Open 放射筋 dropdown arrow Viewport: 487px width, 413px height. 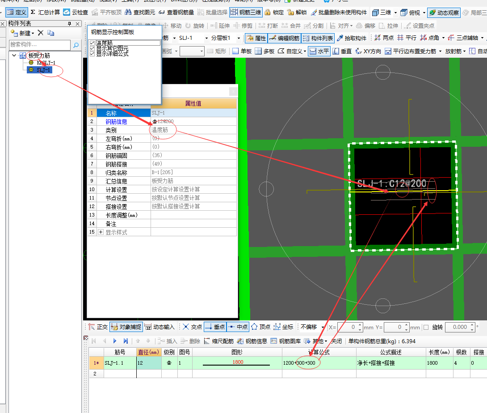464,51
